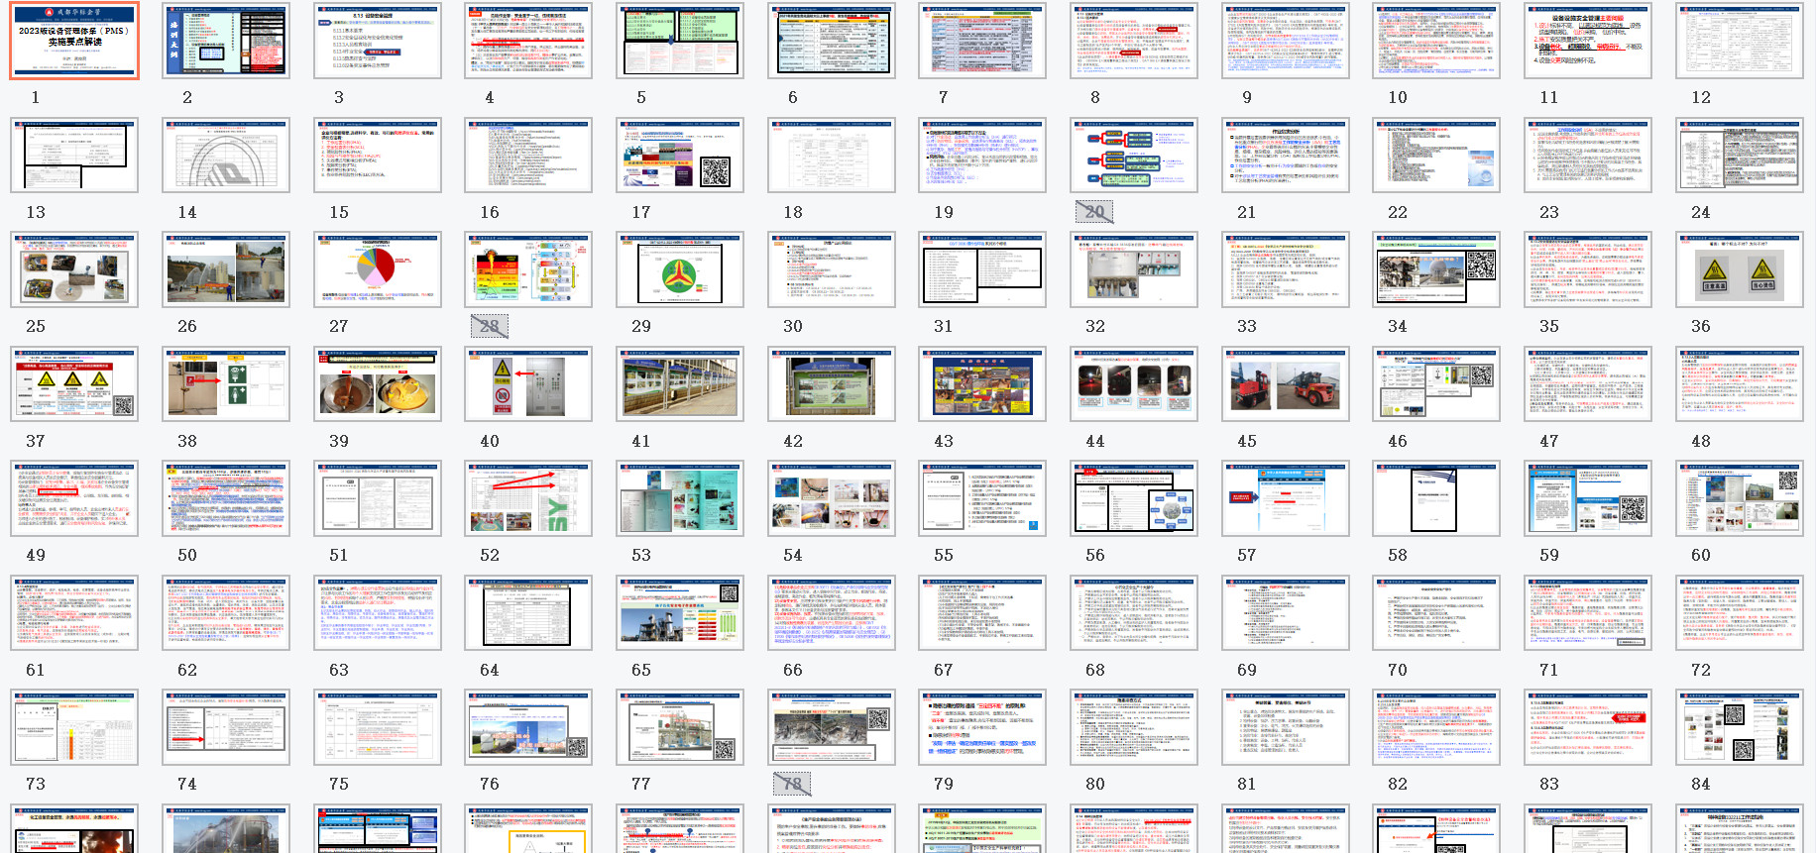Image resolution: width=1816 pixels, height=853 pixels.
Task: Click the hidden slide number 78 marker
Action: (792, 784)
